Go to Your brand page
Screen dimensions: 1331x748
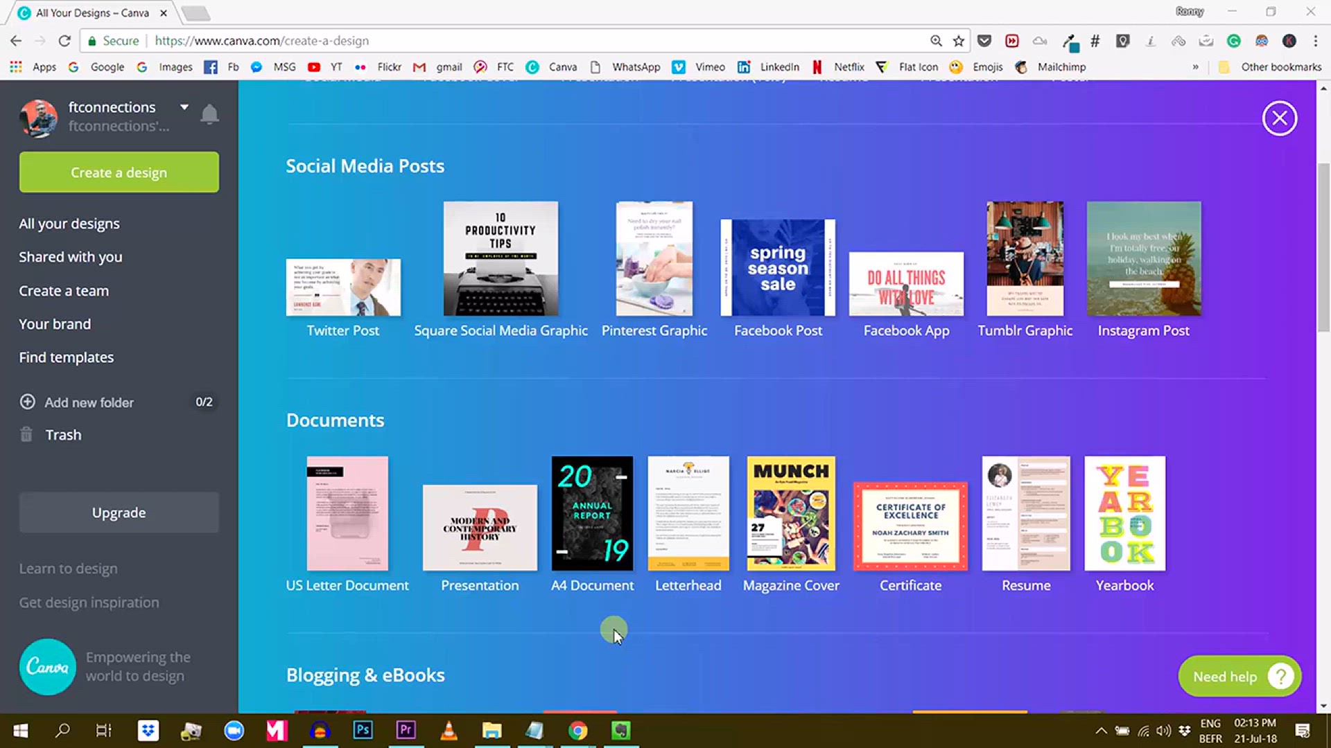55,324
